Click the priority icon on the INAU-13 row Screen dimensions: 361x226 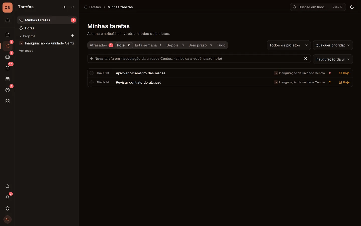click(330, 73)
